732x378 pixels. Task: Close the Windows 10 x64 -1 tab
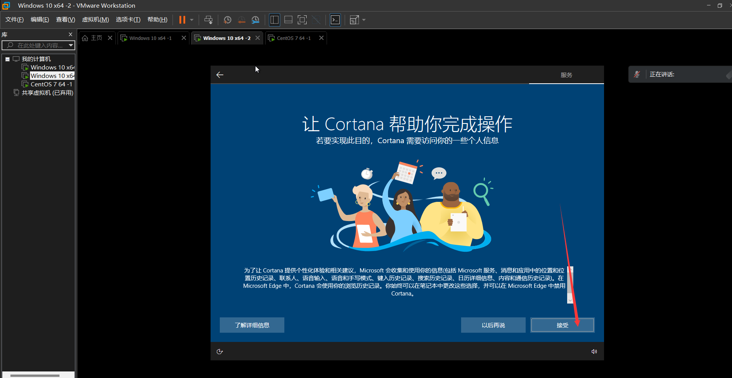click(184, 38)
